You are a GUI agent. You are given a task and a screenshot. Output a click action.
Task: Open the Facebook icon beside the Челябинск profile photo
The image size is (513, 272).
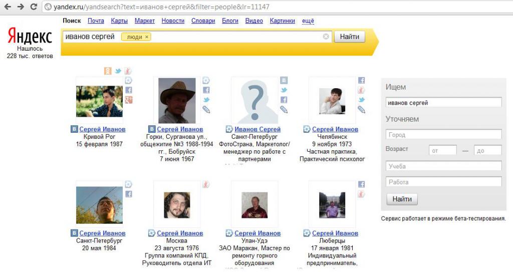click(x=361, y=80)
